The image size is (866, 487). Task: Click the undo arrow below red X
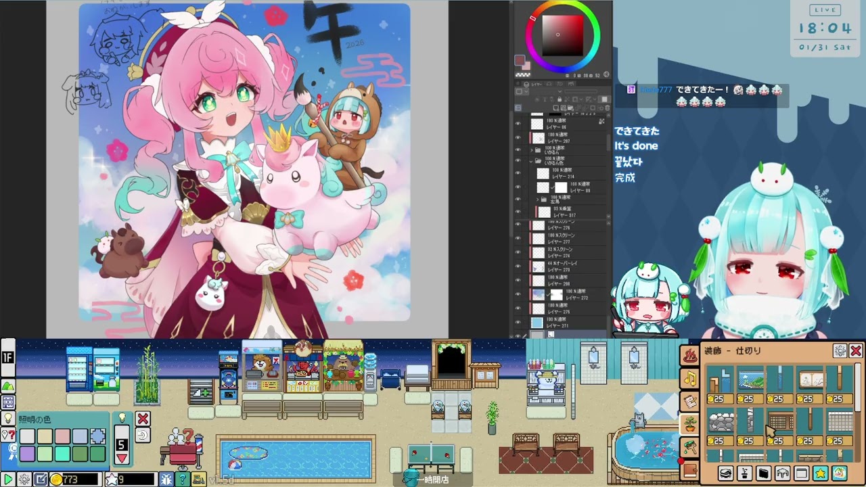143,435
